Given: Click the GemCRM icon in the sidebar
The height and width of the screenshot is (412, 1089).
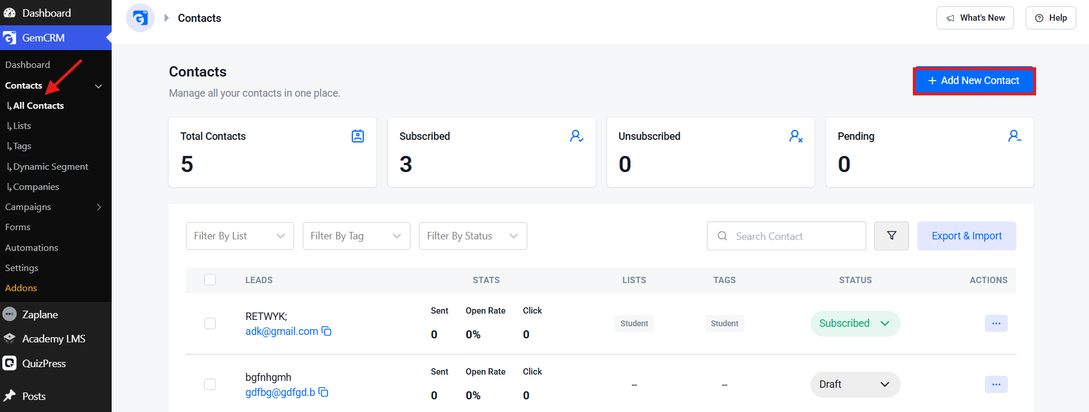Looking at the screenshot, I should pos(10,38).
